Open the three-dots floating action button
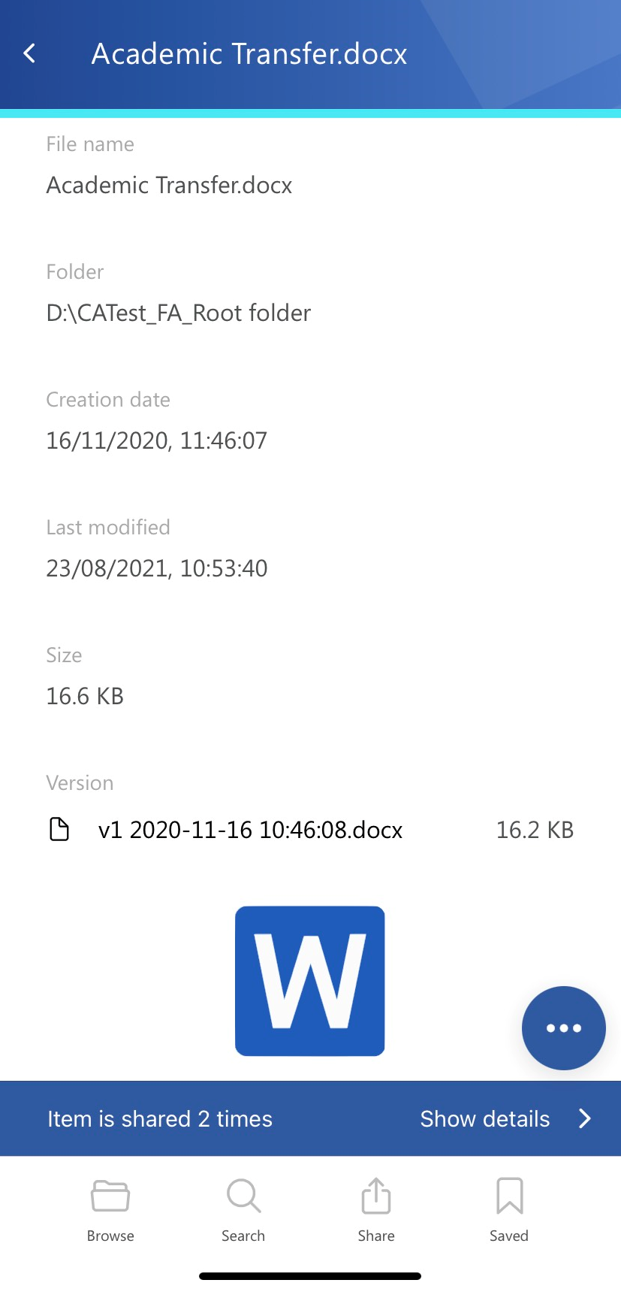 563,1027
